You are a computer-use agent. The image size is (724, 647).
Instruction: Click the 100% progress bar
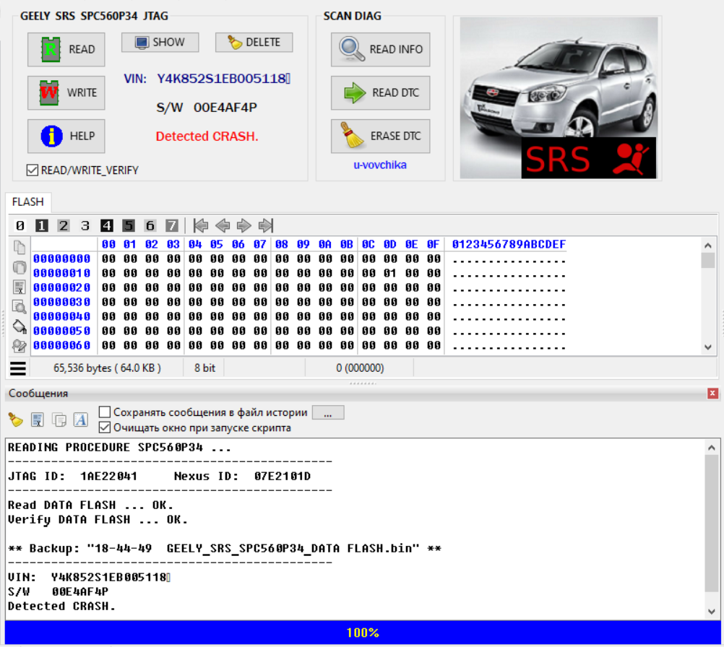363,633
